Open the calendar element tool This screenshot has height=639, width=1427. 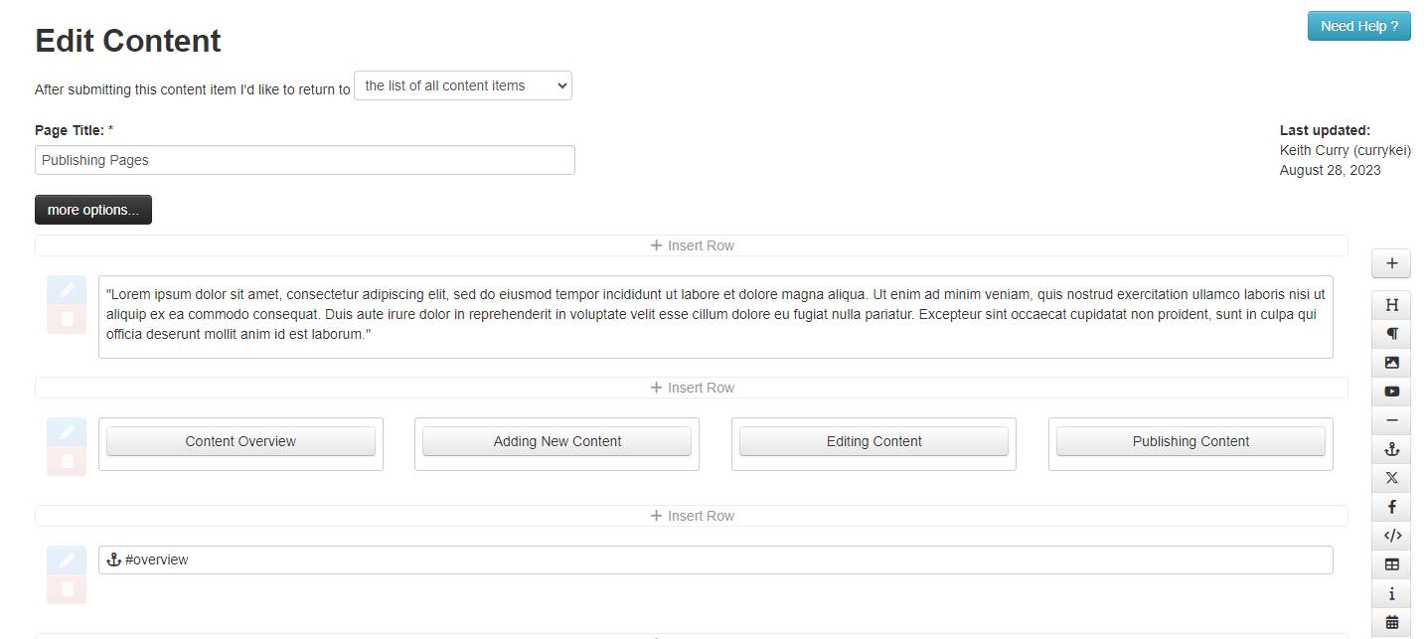pos(1390,621)
